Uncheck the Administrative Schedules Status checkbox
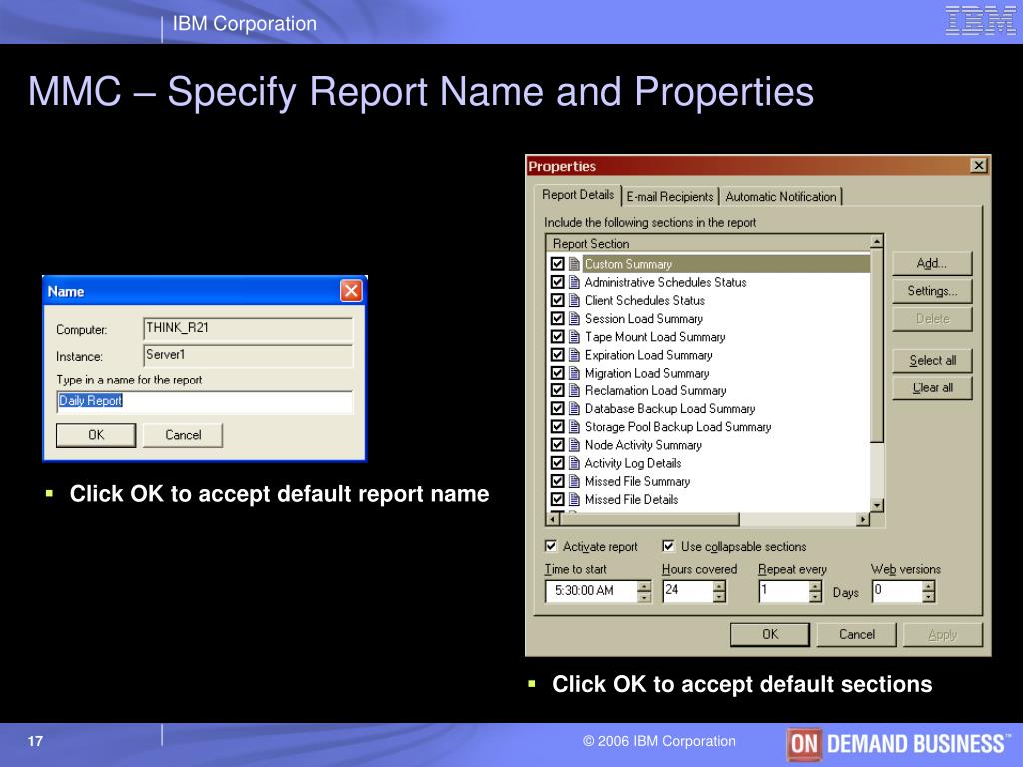This screenshot has height=767, width=1023. 557,282
